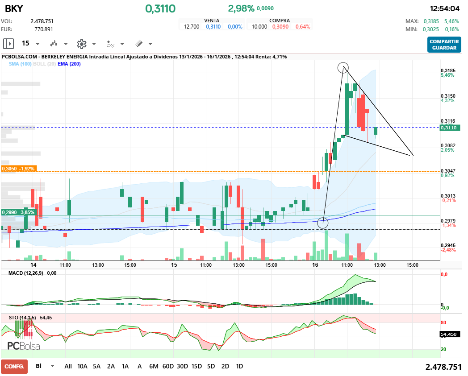Select the A year range
The width and height of the screenshot is (468, 376).
(139, 366)
